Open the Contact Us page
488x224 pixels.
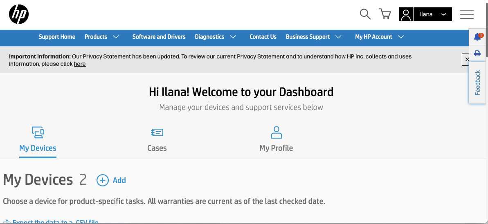pyautogui.click(x=263, y=37)
